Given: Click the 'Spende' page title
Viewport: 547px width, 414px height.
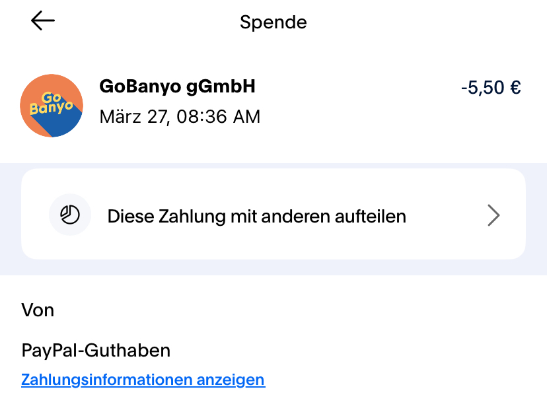Looking at the screenshot, I should pyautogui.click(x=273, y=22).
